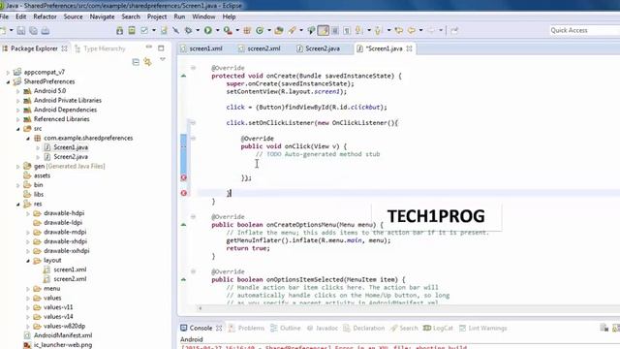Switch to the Problems tab
Image resolution: width=620 pixels, height=349 pixels.
click(x=246, y=328)
